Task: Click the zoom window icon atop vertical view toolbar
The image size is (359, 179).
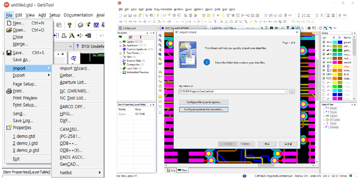Action: point(160,36)
